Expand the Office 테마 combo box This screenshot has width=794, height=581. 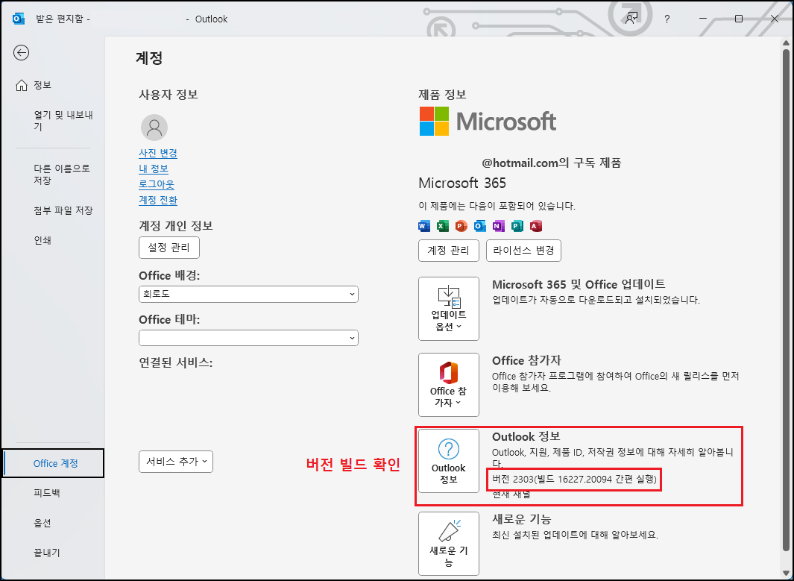pyautogui.click(x=248, y=338)
